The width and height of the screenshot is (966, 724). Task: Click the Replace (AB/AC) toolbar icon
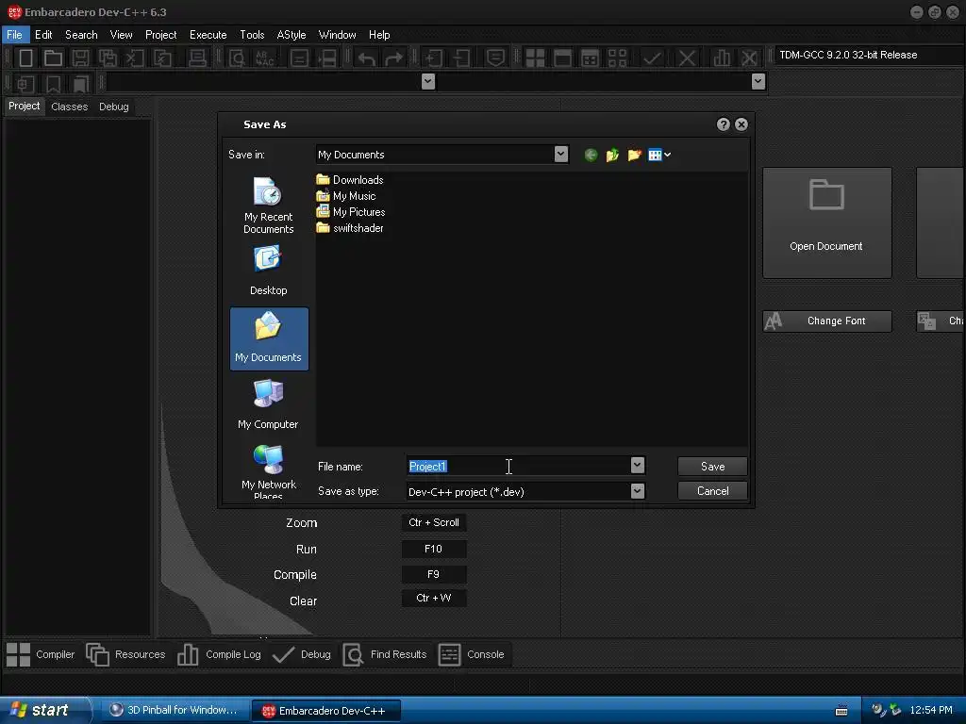265,58
